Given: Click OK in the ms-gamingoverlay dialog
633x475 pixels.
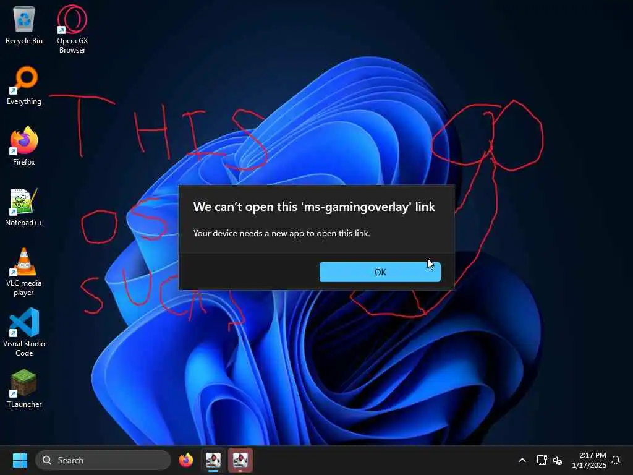Looking at the screenshot, I should (x=380, y=272).
